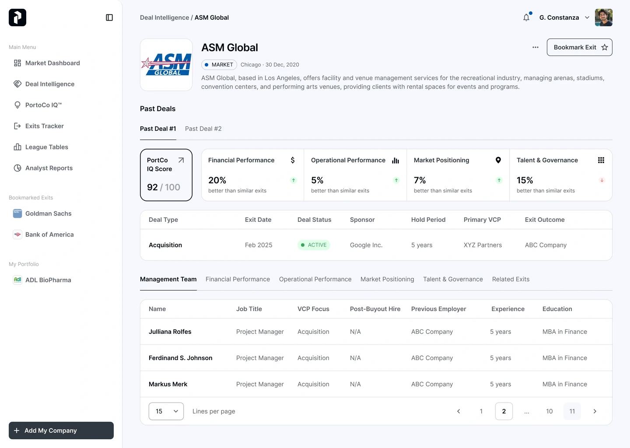The height and width of the screenshot is (448, 630).
Task: Click the grid icon on Talent & Governance
Action: pyautogui.click(x=601, y=160)
